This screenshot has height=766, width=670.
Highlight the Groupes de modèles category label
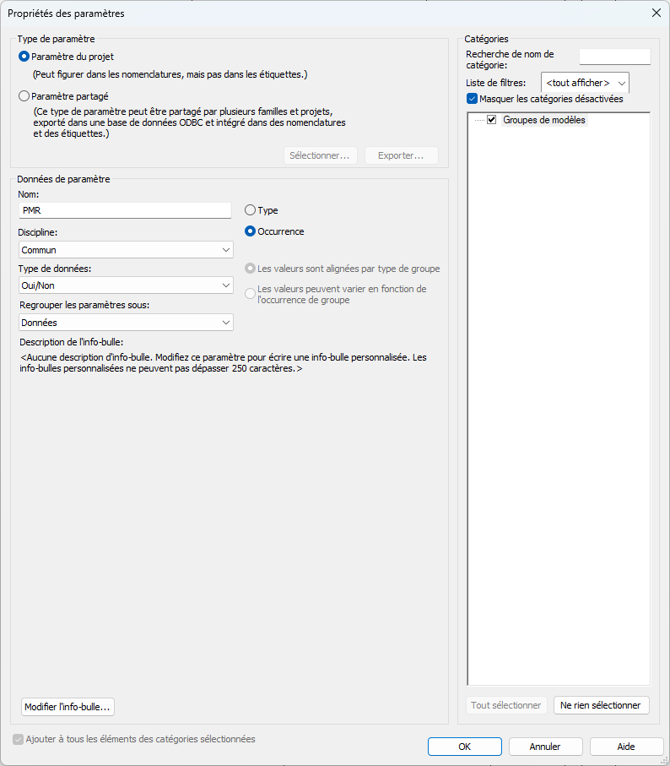click(x=543, y=120)
